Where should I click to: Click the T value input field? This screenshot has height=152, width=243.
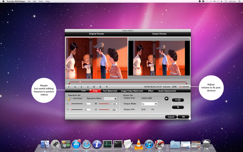click(88, 110)
